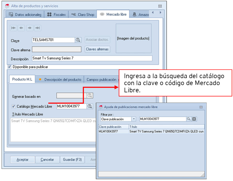
Task: Click the first record navigation arrow
Action: click(14, 28)
